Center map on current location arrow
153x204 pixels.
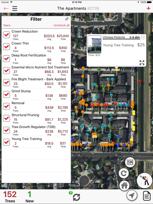(132, 195)
